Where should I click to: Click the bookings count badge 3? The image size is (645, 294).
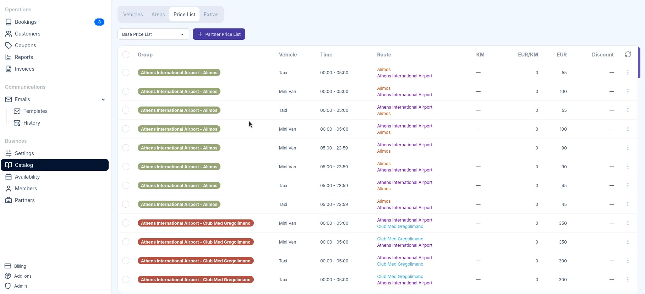coord(99,22)
